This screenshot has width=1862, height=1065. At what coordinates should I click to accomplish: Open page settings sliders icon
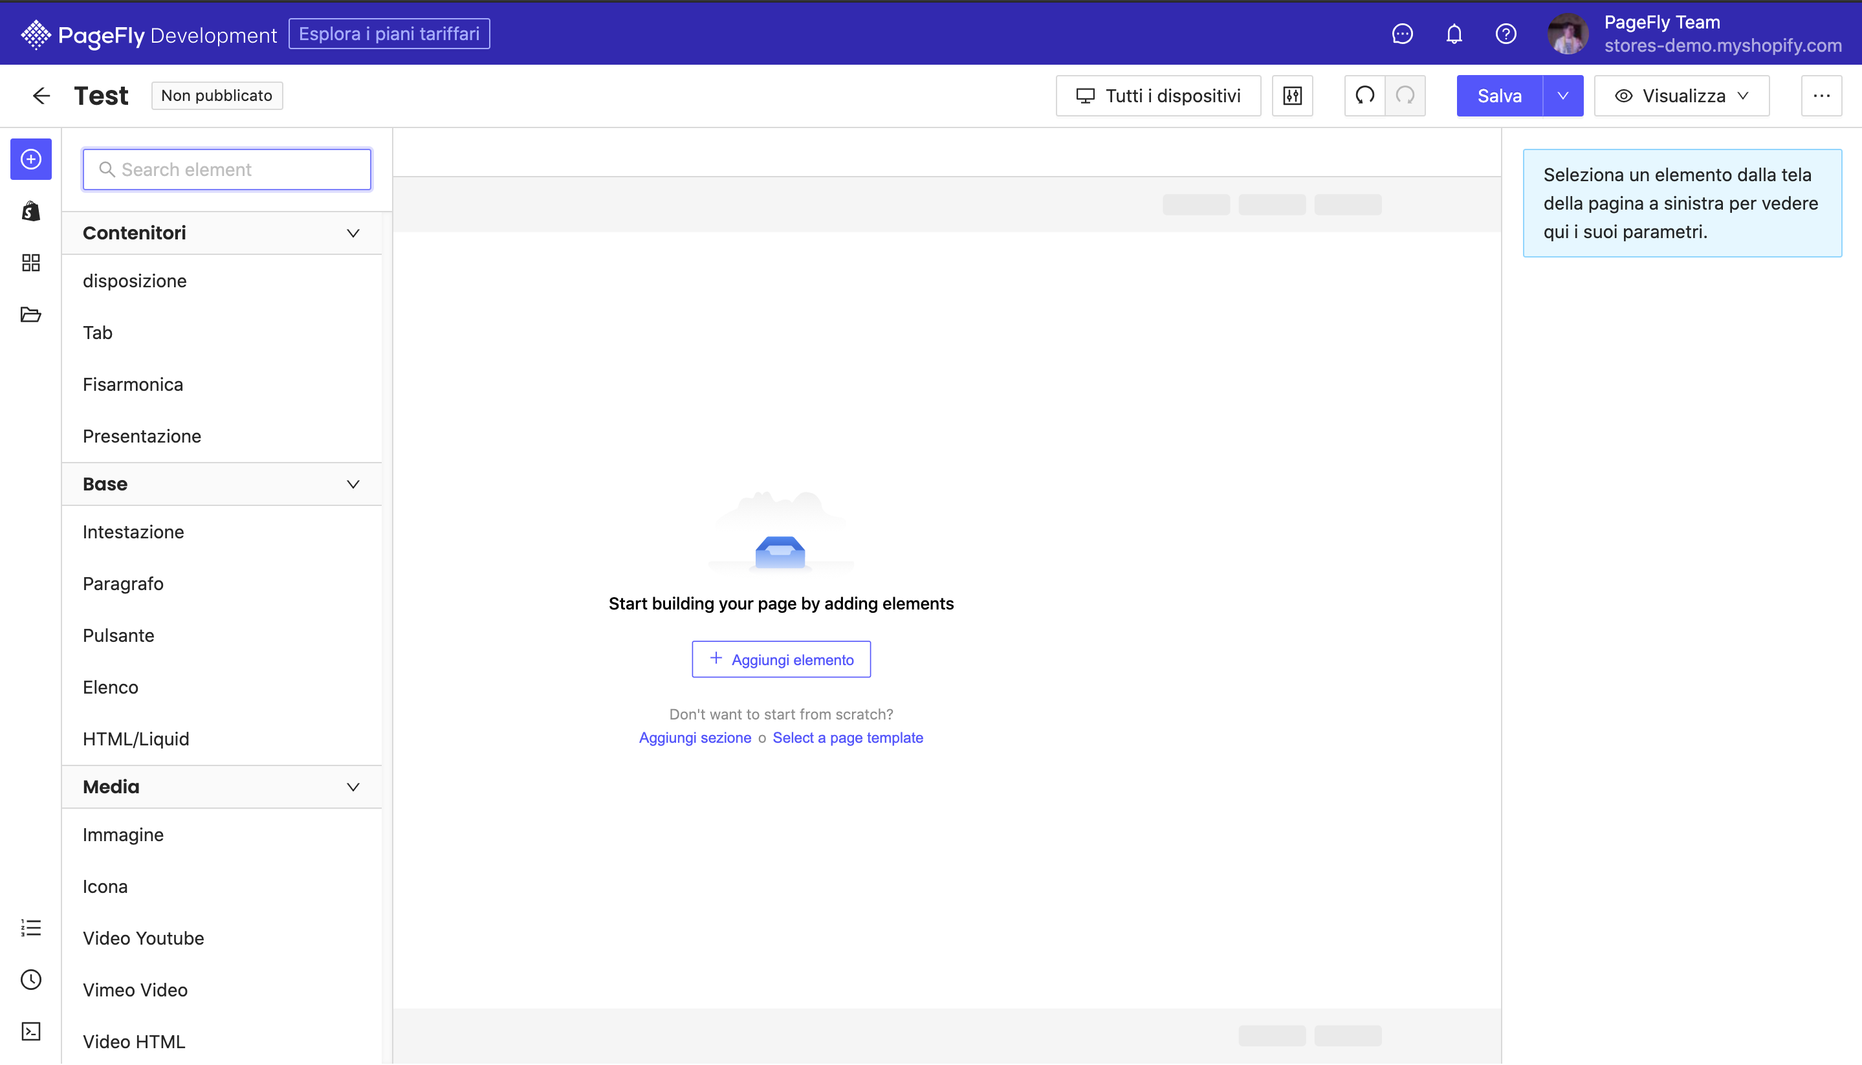1292,96
